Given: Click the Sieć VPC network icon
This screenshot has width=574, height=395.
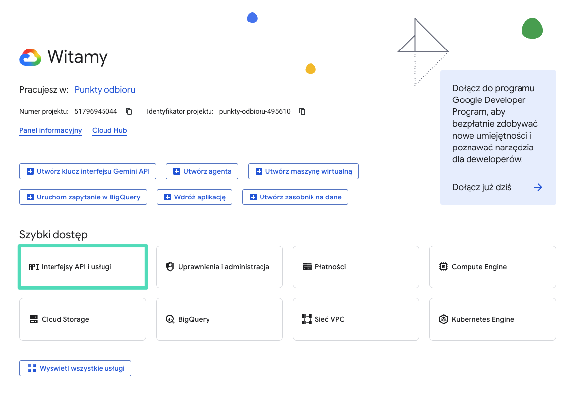Looking at the screenshot, I should [307, 319].
